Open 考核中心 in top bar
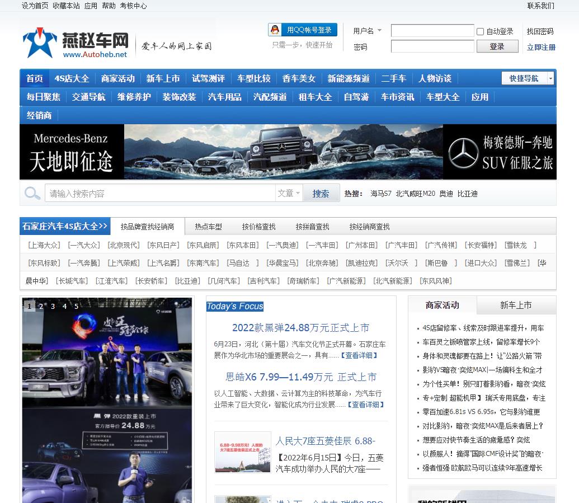Viewport: 579px width, 503px height. [133, 6]
